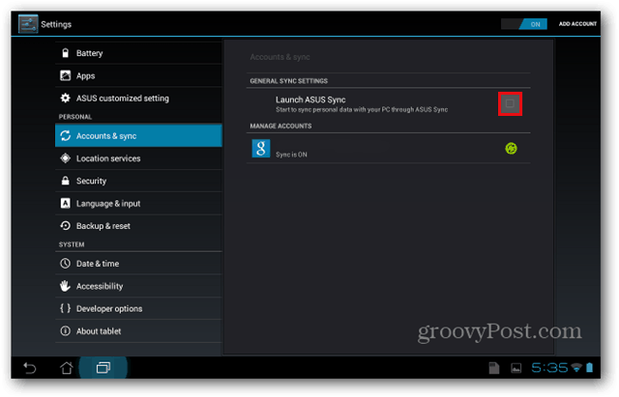The height and width of the screenshot is (397, 619).
Task: Tap the Date & time clock icon
Action: [x=66, y=264]
